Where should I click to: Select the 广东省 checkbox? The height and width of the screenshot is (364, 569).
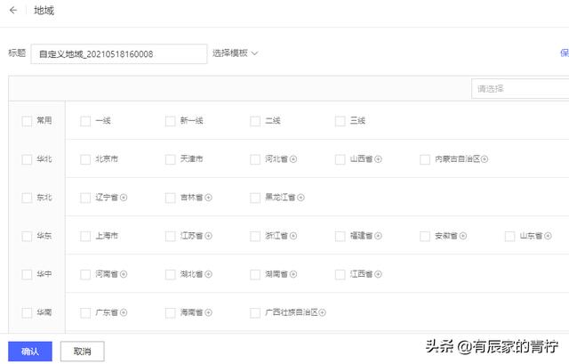pyautogui.click(x=85, y=312)
